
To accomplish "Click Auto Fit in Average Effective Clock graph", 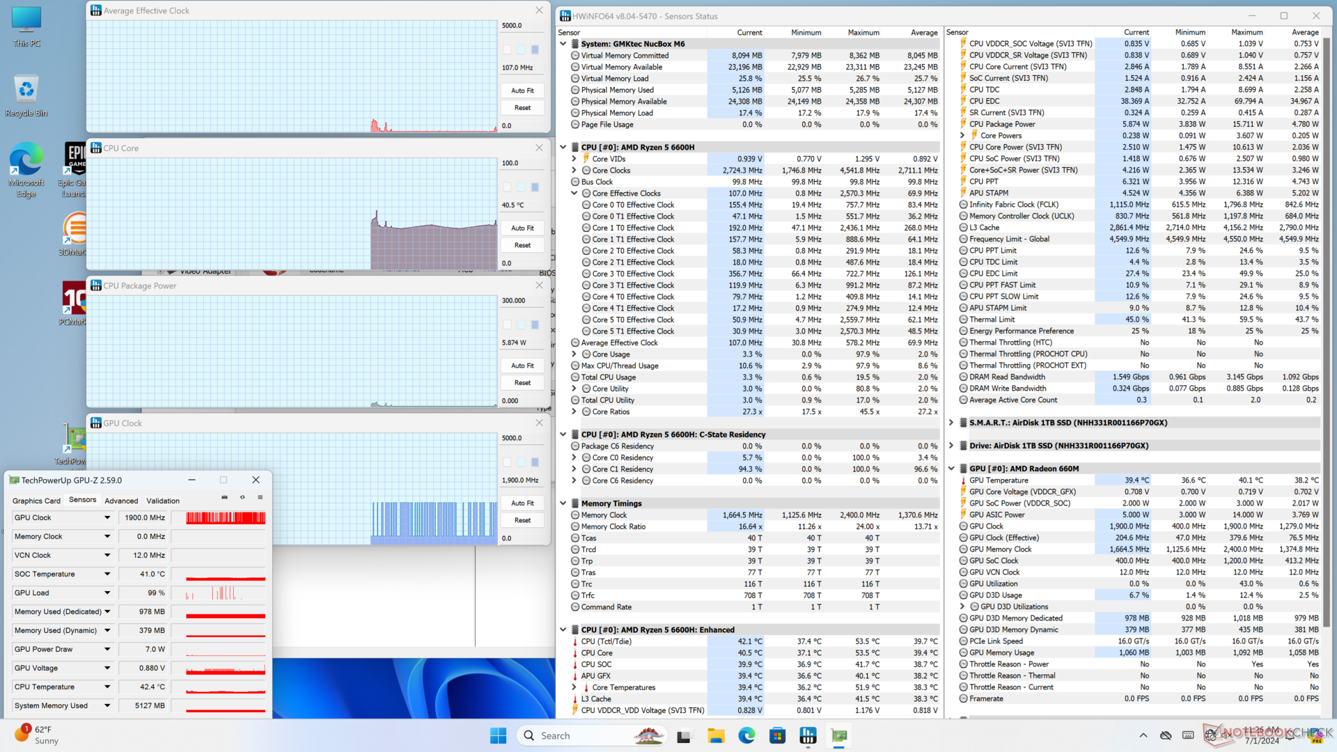I will pos(522,91).
